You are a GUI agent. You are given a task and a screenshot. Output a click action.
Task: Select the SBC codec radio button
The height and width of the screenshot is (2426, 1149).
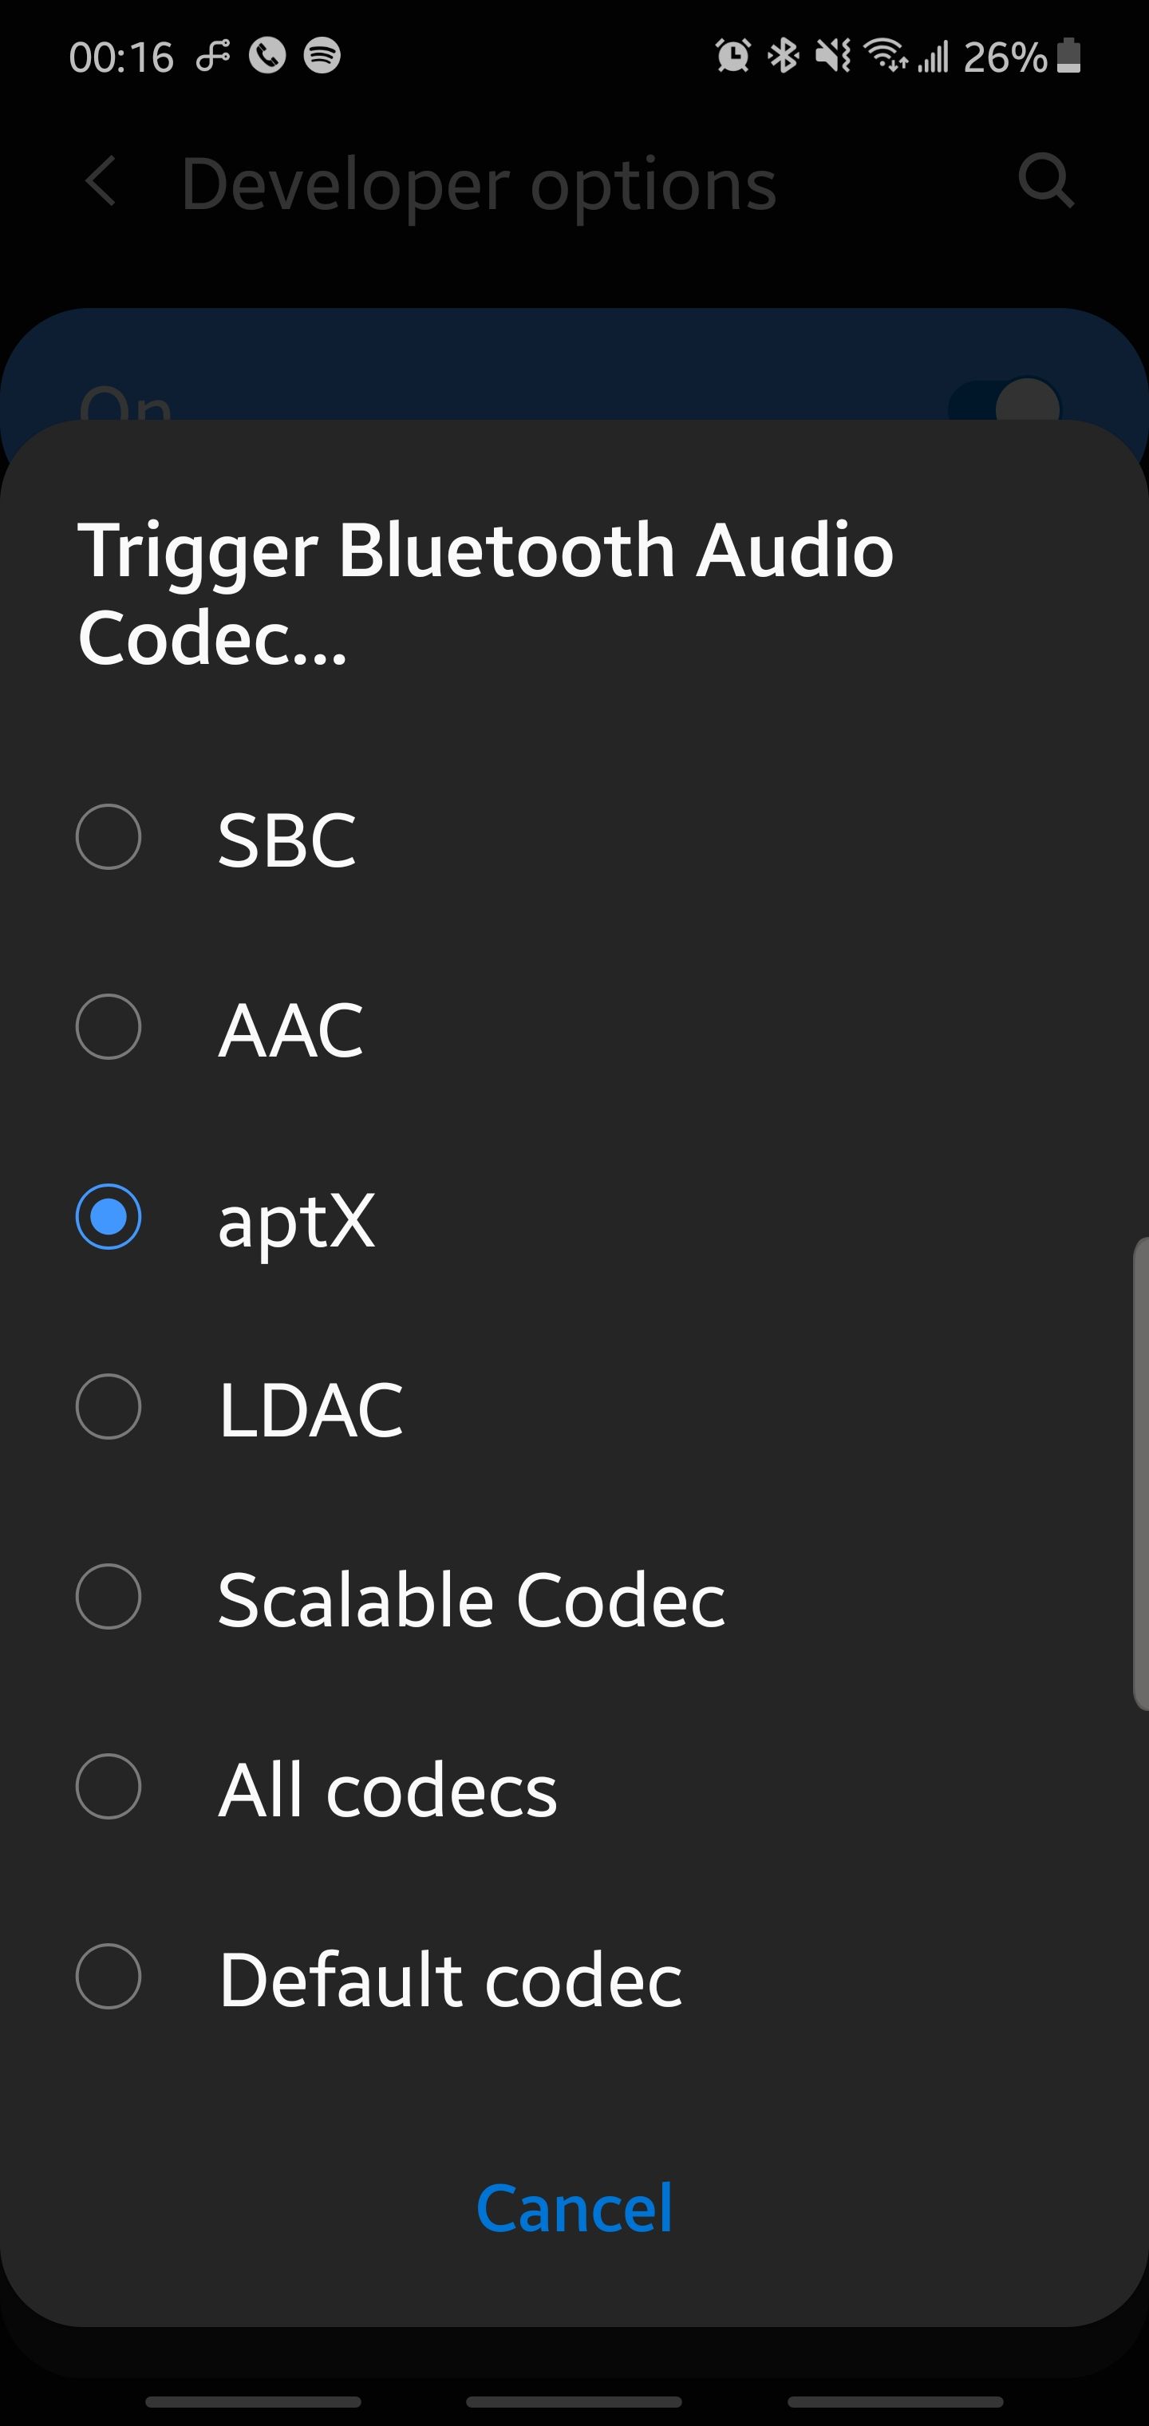pyautogui.click(x=109, y=836)
